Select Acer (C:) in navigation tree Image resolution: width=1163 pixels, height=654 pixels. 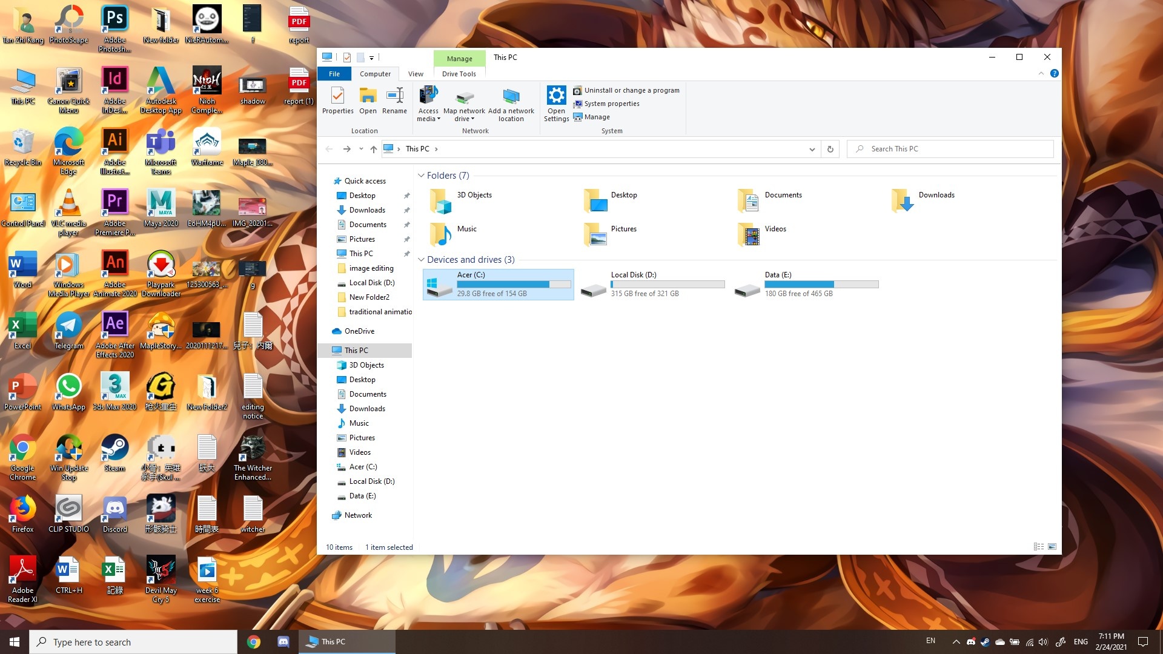[363, 467]
